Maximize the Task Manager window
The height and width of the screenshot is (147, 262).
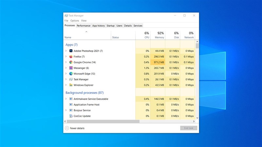(184, 15)
